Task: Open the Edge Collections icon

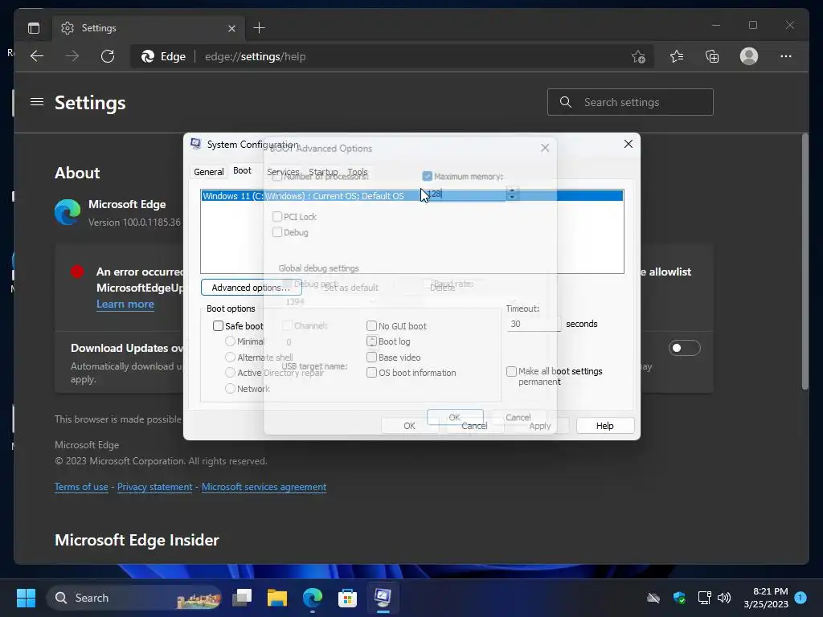Action: coord(712,56)
